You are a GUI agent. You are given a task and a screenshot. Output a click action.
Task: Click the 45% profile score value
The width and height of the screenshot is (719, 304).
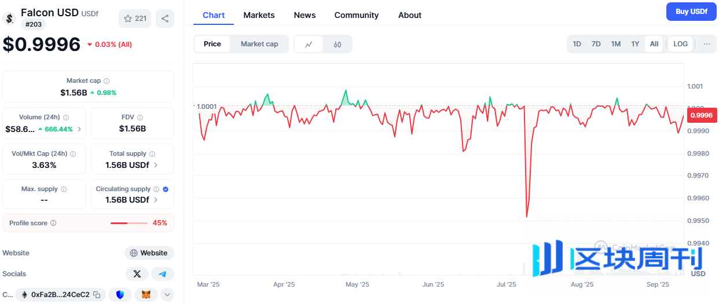160,223
